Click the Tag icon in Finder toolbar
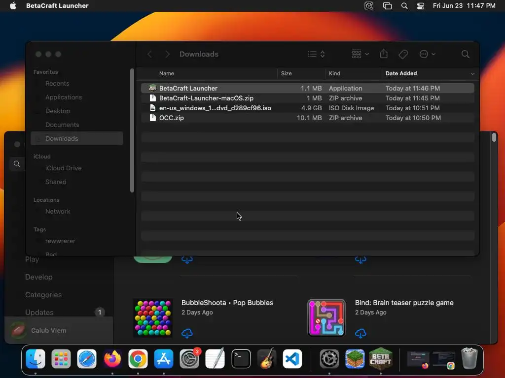 click(403, 54)
